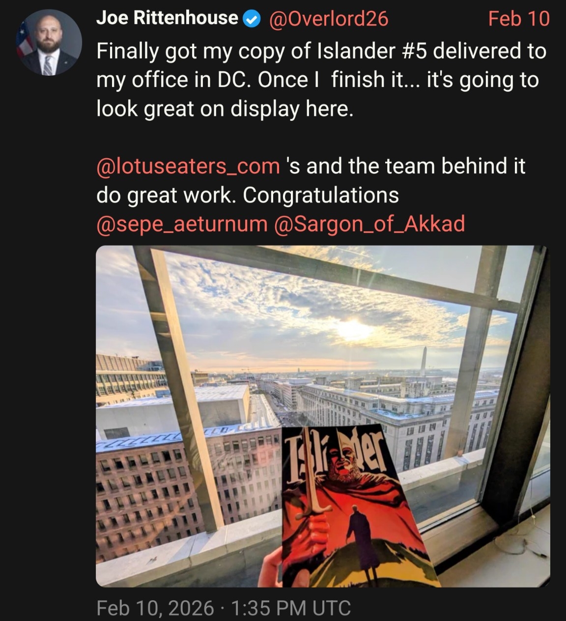Screen dimensions: 566x621
Task: Click the Washington Monument in the photo
Action: (424, 362)
